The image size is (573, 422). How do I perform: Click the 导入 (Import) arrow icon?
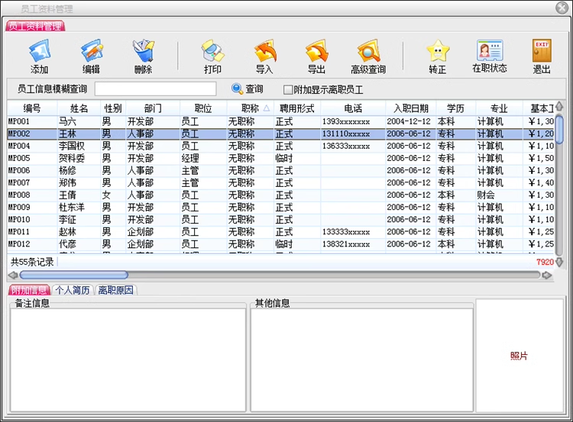(x=265, y=50)
